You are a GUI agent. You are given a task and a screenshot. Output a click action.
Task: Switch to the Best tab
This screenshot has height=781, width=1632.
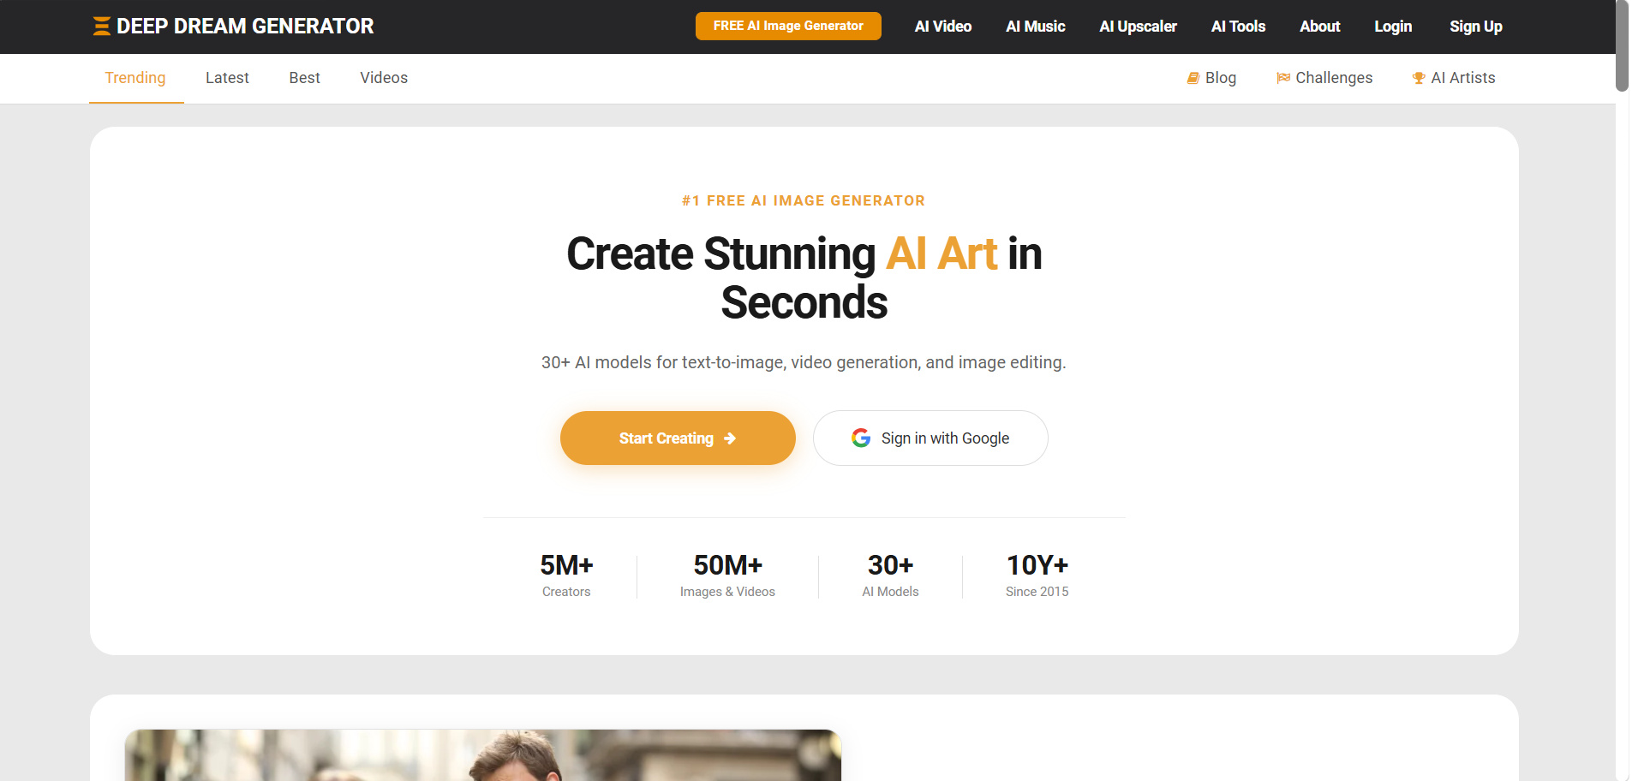304,78
